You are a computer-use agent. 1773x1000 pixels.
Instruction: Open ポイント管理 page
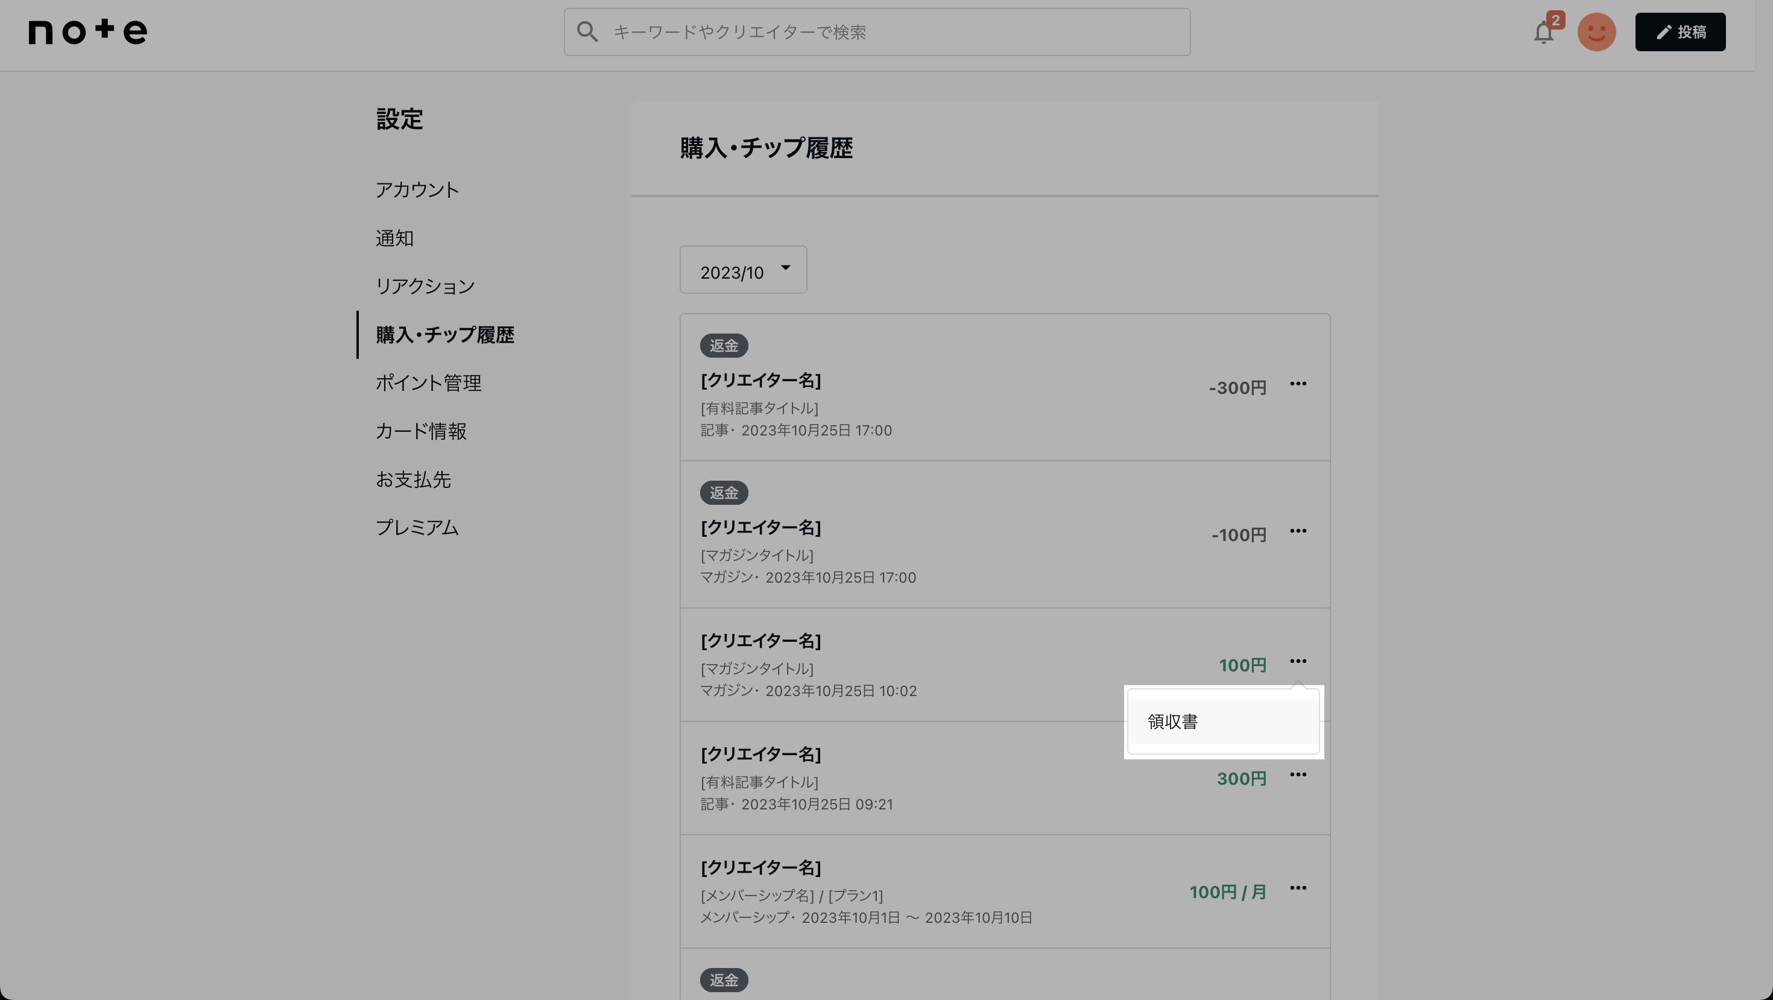tap(428, 382)
